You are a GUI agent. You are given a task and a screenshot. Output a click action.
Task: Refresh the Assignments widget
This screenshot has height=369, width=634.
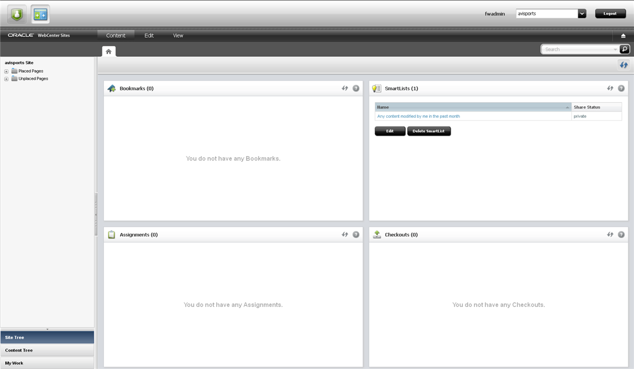click(x=345, y=234)
